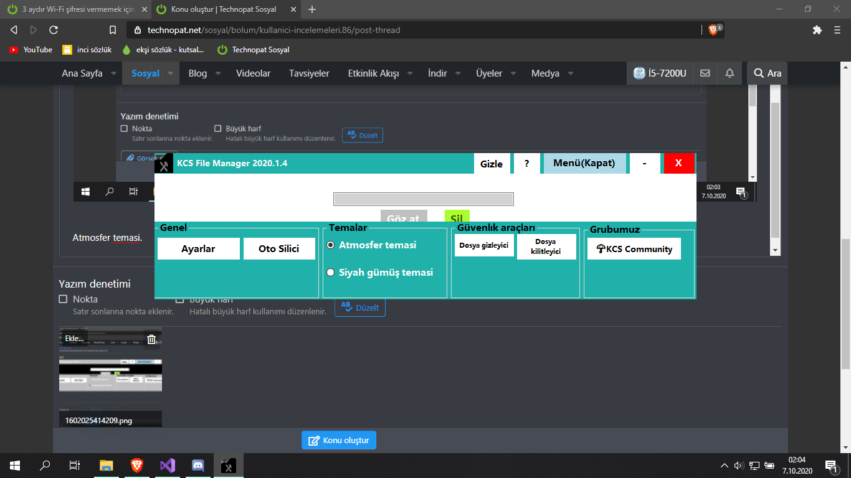Close the menu with Menü(Kapat) button
Image resolution: width=851 pixels, height=478 pixels.
[584, 163]
